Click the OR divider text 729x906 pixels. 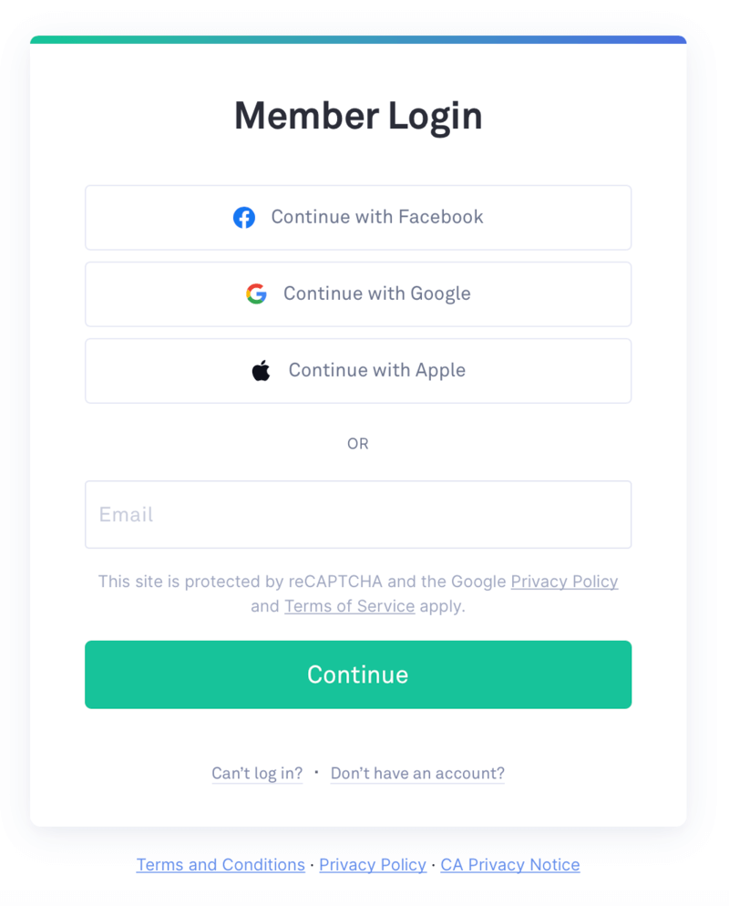point(358,444)
